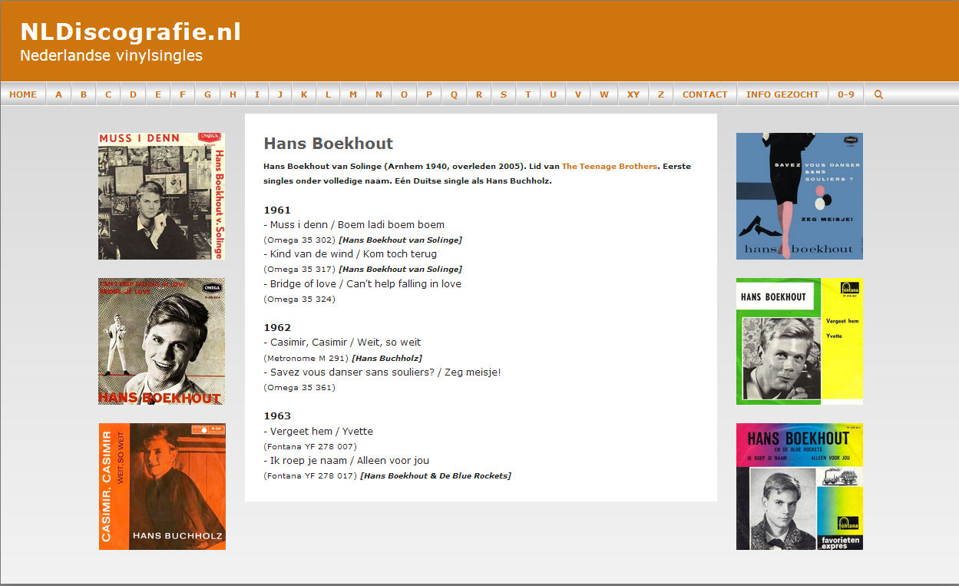This screenshot has height=586, width=959.
Task: Click the 1961 year heading
Action: (277, 210)
